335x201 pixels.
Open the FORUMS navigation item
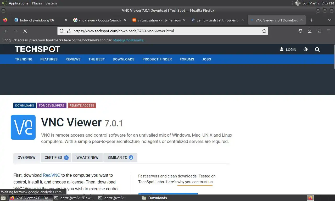click(x=187, y=59)
